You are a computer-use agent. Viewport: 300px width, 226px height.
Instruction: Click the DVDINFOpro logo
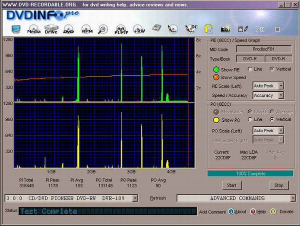[42, 15]
